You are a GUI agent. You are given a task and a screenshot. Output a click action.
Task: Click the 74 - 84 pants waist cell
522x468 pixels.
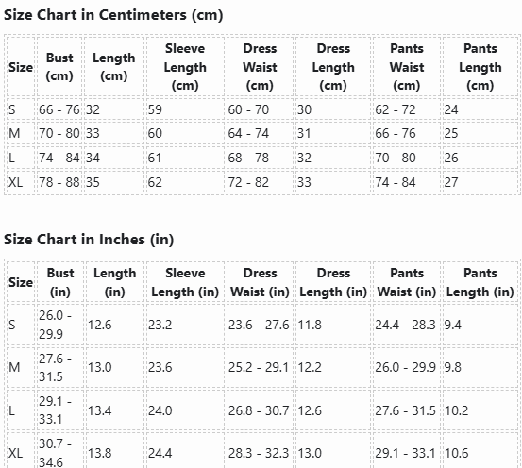(396, 182)
